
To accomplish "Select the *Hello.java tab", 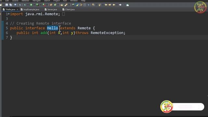I will coord(10,9).
